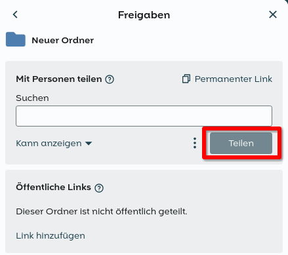
Task: Open the three-dot more options menu
Action: tap(195, 143)
